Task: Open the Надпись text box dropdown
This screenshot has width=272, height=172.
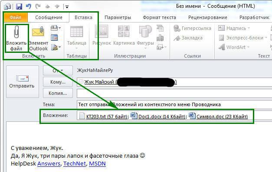Action: click(x=234, y=28)
